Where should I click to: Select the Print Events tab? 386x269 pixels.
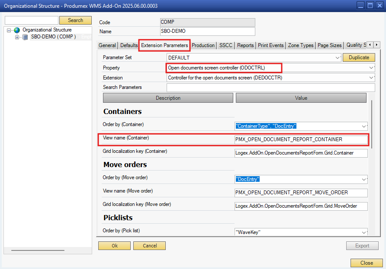pos(270,45)
